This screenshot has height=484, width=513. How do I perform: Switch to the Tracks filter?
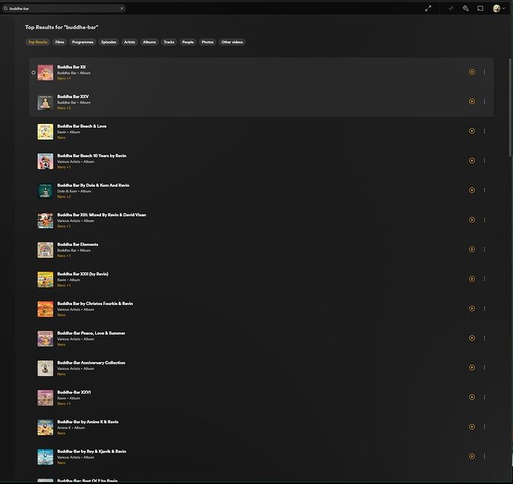[169, 42]
